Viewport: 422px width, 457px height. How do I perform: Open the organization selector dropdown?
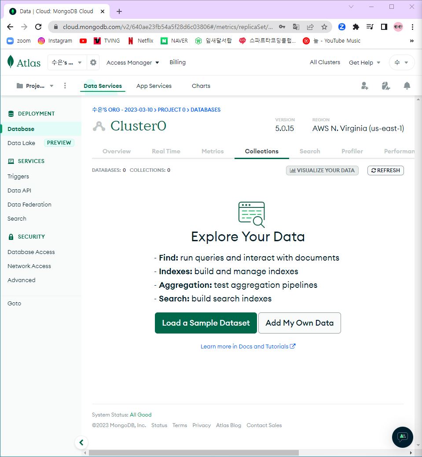point(67,62)
